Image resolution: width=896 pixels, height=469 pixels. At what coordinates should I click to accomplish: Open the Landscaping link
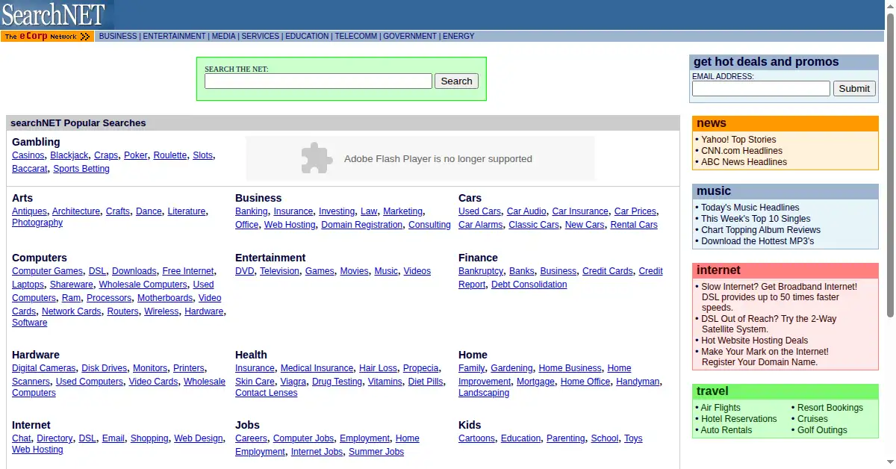coord(484,393)
